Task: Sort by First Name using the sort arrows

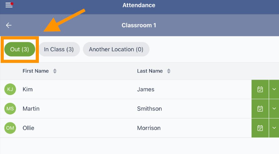Action: click(x=55, y=71)
